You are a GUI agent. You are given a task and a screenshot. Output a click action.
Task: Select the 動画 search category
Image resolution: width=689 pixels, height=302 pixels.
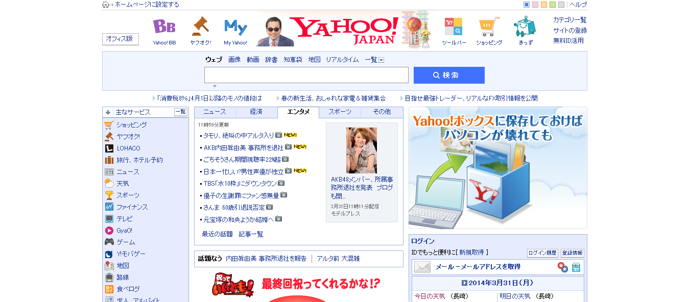coord(253,60)
